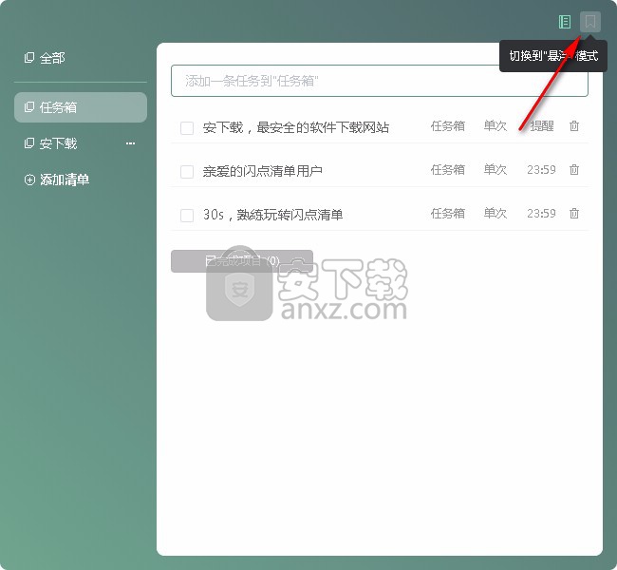
Task: Open task text 亲爱的闪点清单用户
Action: pyautogui.click(x=262, y=171)
